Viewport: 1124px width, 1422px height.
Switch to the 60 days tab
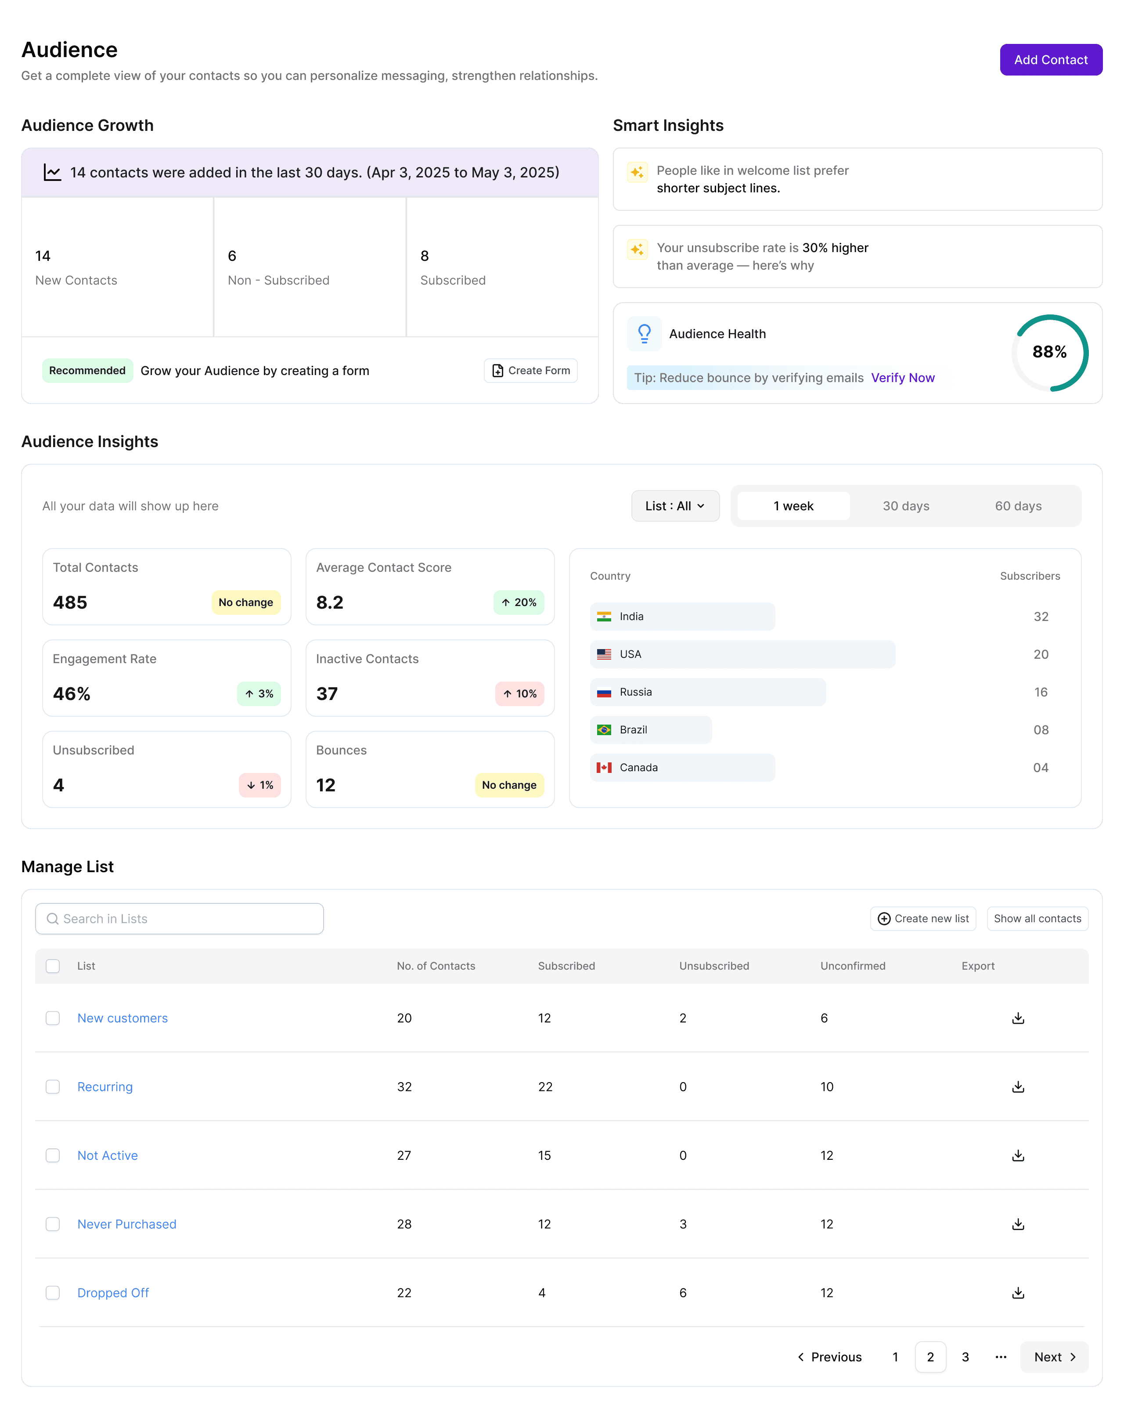pyautogui.click(x=1017, y=505)
